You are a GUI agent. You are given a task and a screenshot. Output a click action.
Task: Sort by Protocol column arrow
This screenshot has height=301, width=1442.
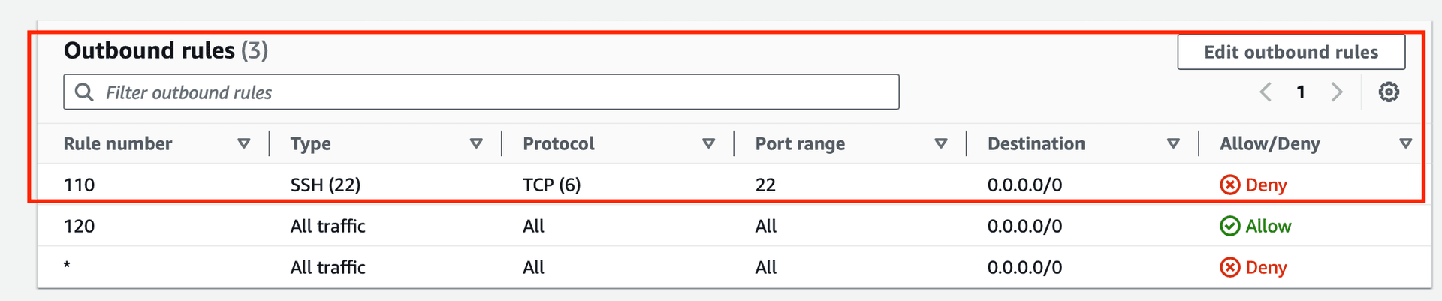708,143
